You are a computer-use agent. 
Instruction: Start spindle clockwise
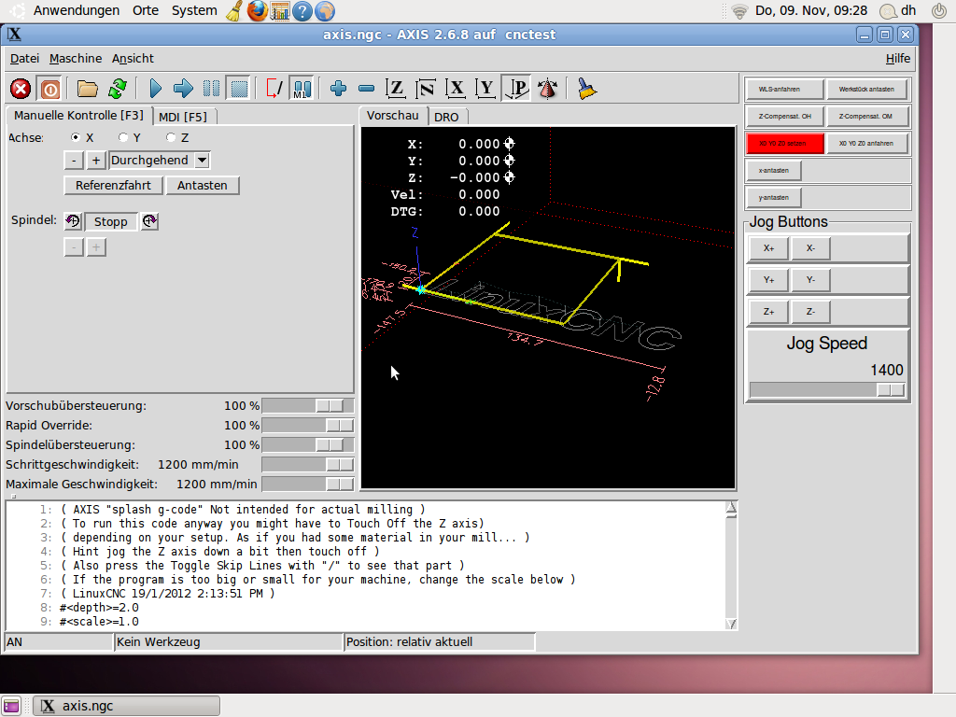tap(149, 221)
